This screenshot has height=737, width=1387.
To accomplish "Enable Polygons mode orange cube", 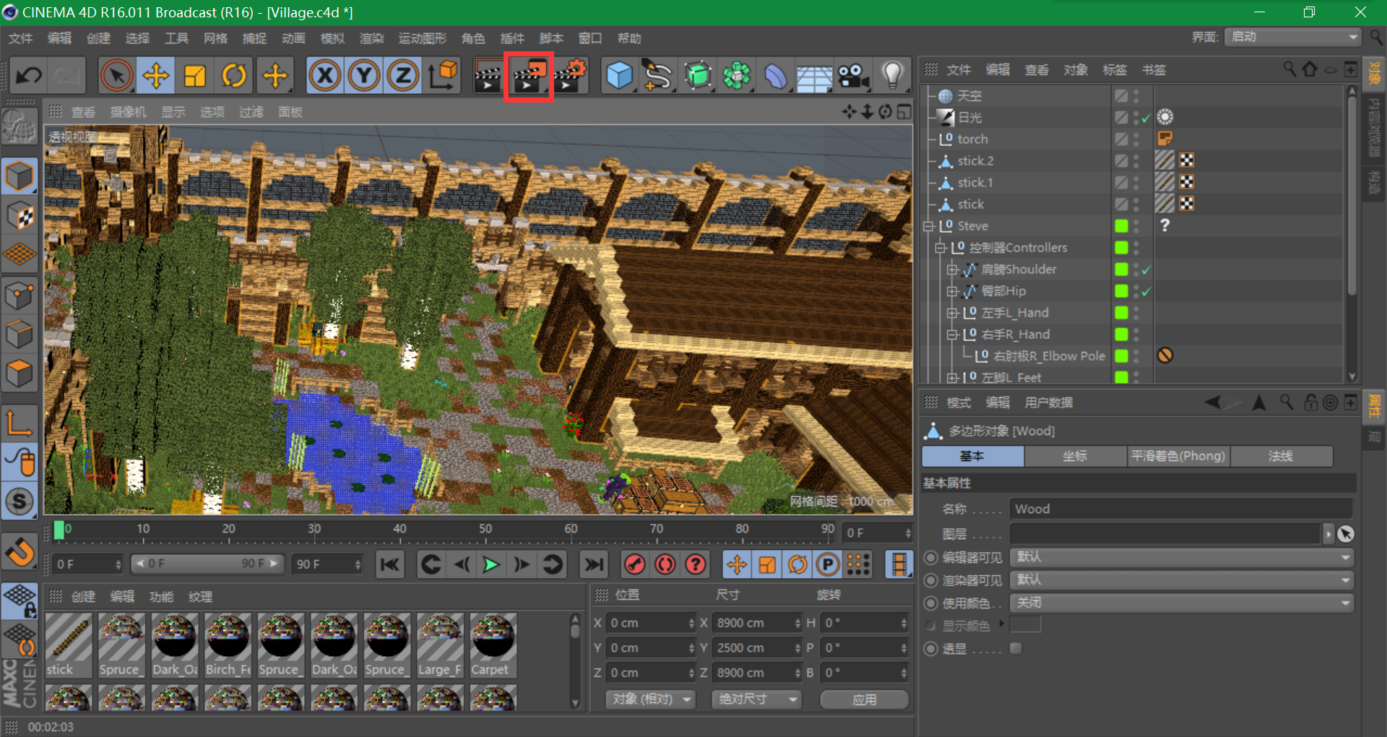I will pos(20,374).
